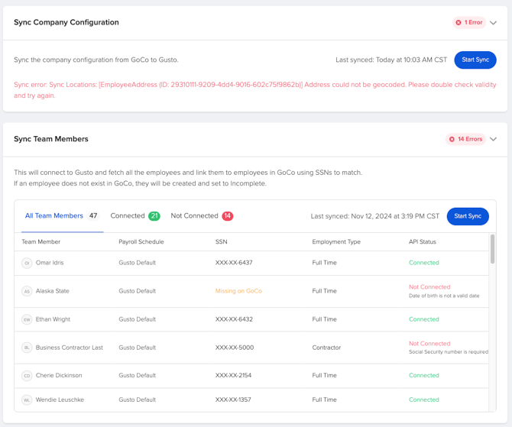The height and width of the screenshot is (427, 512).
Task: Click Alaska State avatar icon
Action: click(27, 291)
